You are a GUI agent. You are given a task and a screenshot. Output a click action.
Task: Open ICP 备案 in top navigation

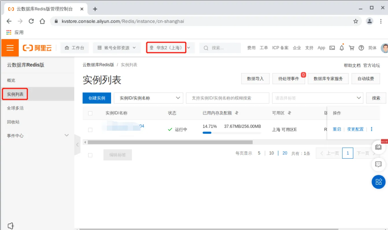[x=280, y=48]
